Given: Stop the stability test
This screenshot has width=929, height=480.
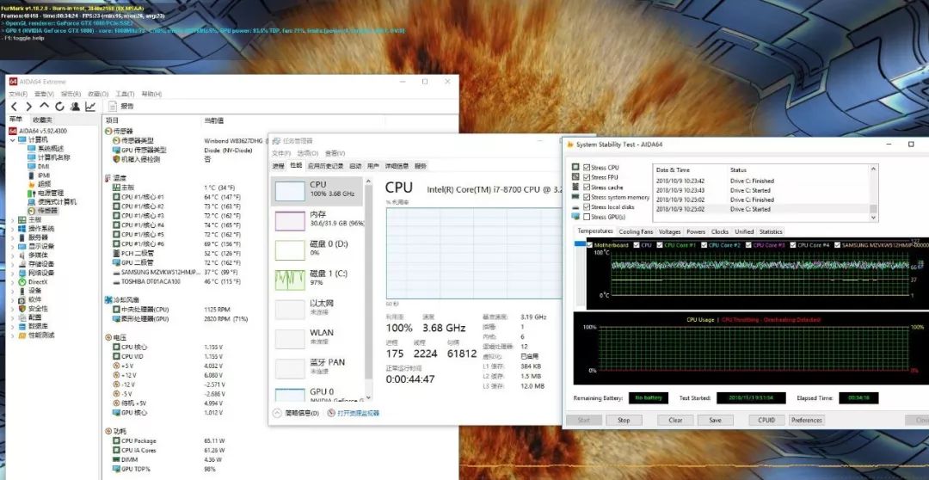Looking at the screenshot, I should click(624, 420).
